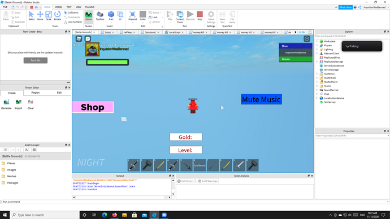This screenshot has height=219, width=390.
Task: Open the What's New button
Action: (345, 7)
